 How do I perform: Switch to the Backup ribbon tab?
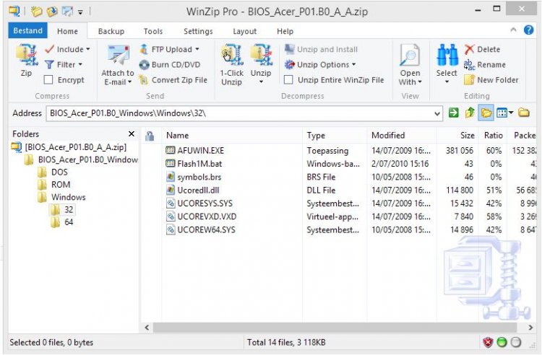click(x=111, y=31)
